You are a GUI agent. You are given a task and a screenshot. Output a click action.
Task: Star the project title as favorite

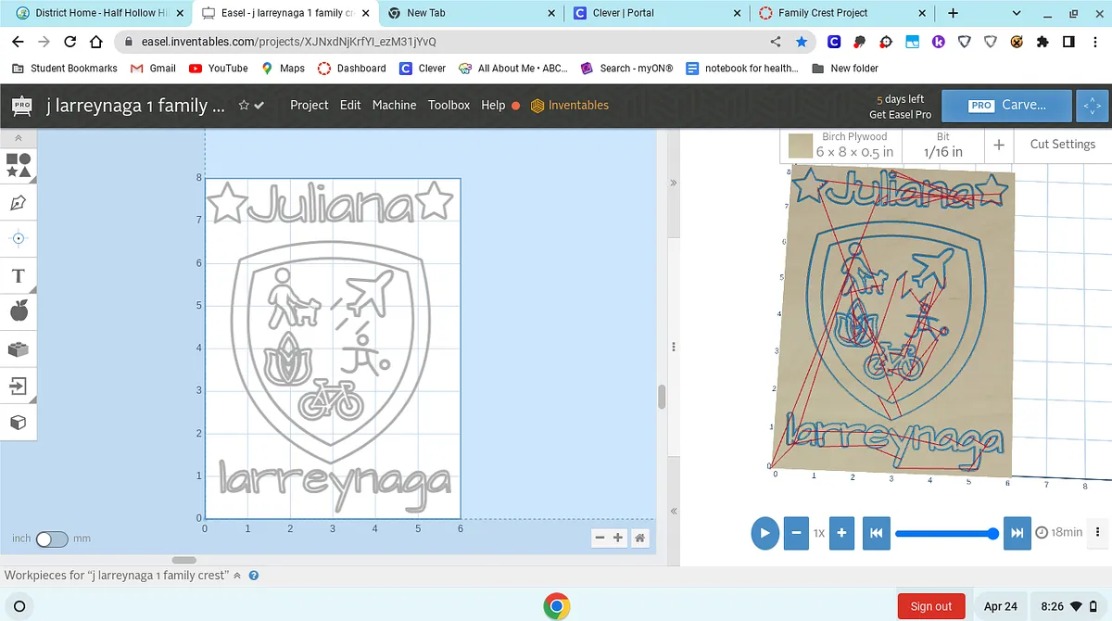click(244, 106)
